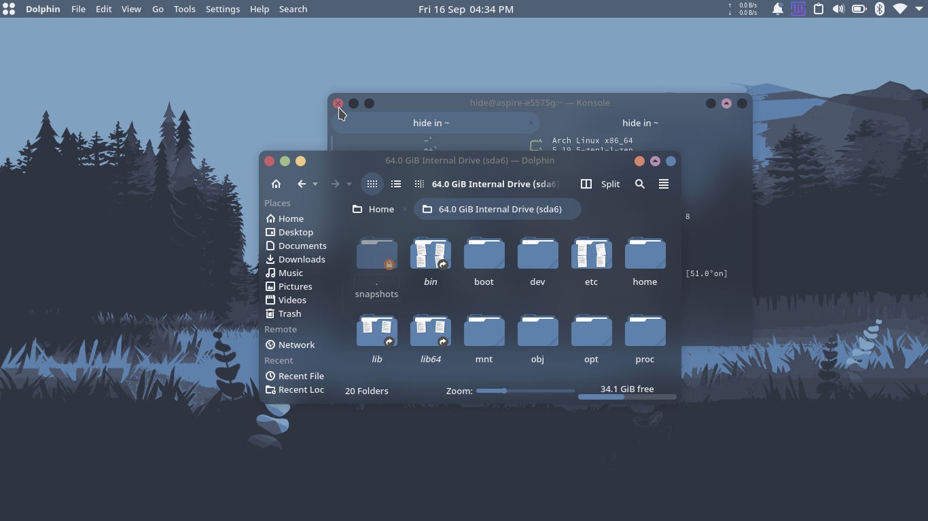Open the back button history dropdown
The image size is (928, 521).
pyautogui.click(x=314, y=184)
